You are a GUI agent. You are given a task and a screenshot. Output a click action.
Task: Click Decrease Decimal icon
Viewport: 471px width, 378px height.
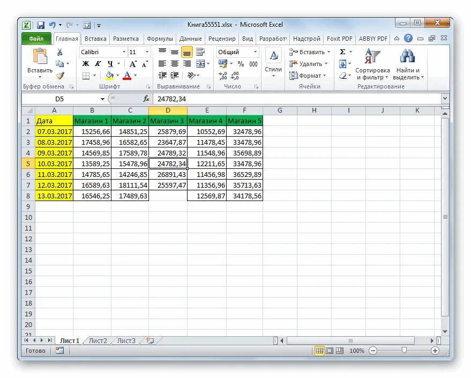[x=235, y=76]
